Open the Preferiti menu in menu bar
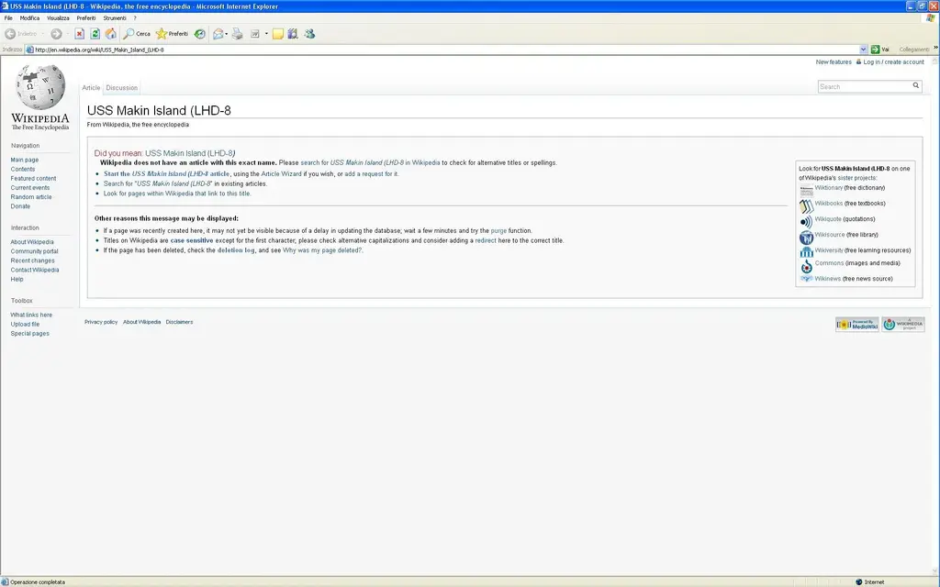This screenshot has width=940, height=587. coord(85,18)
